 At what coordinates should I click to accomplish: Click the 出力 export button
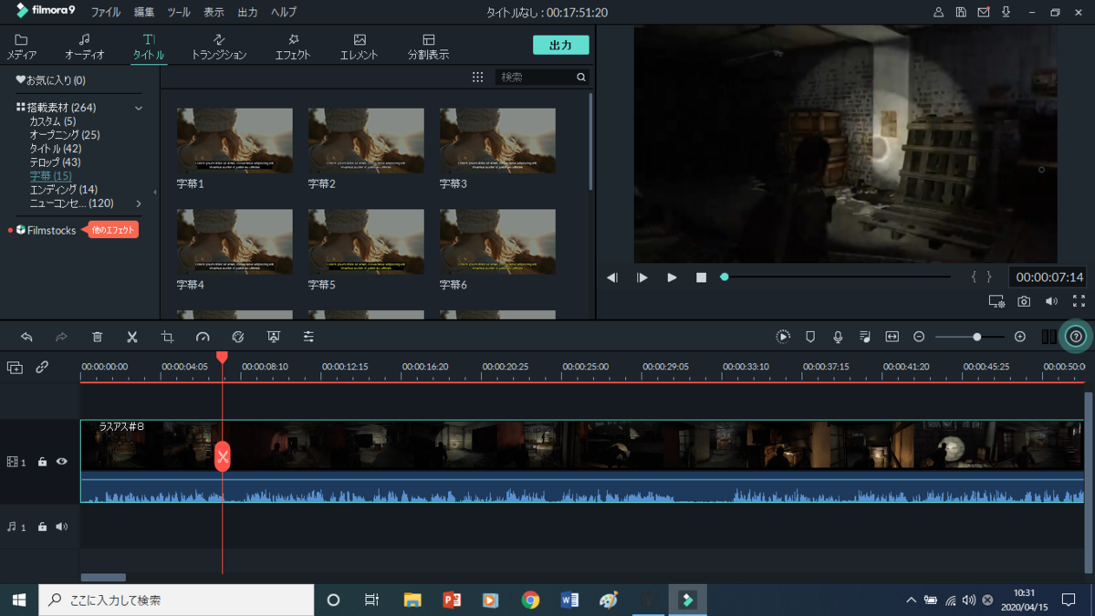pyautogui.click(x=561, y=45)
